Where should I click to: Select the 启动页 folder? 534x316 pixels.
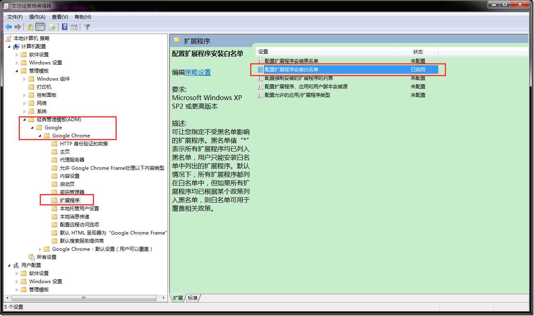pos(67,184)
